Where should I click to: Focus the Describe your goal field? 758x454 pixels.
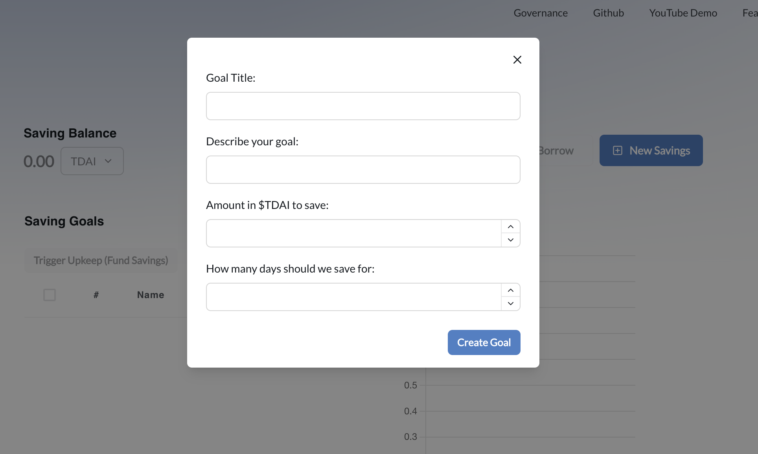(x=363, y=170)
